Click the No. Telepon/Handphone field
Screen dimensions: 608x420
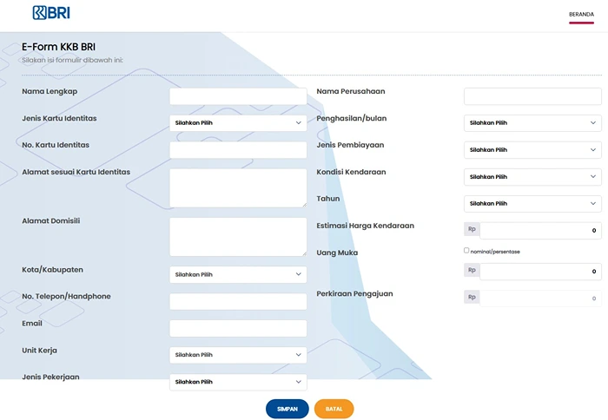point(238,301)
